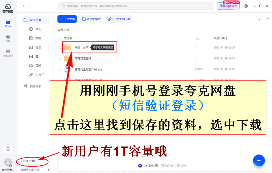Screen dimensions: 272x173
Task: Focus the search input field
Action: coord(136,6)
